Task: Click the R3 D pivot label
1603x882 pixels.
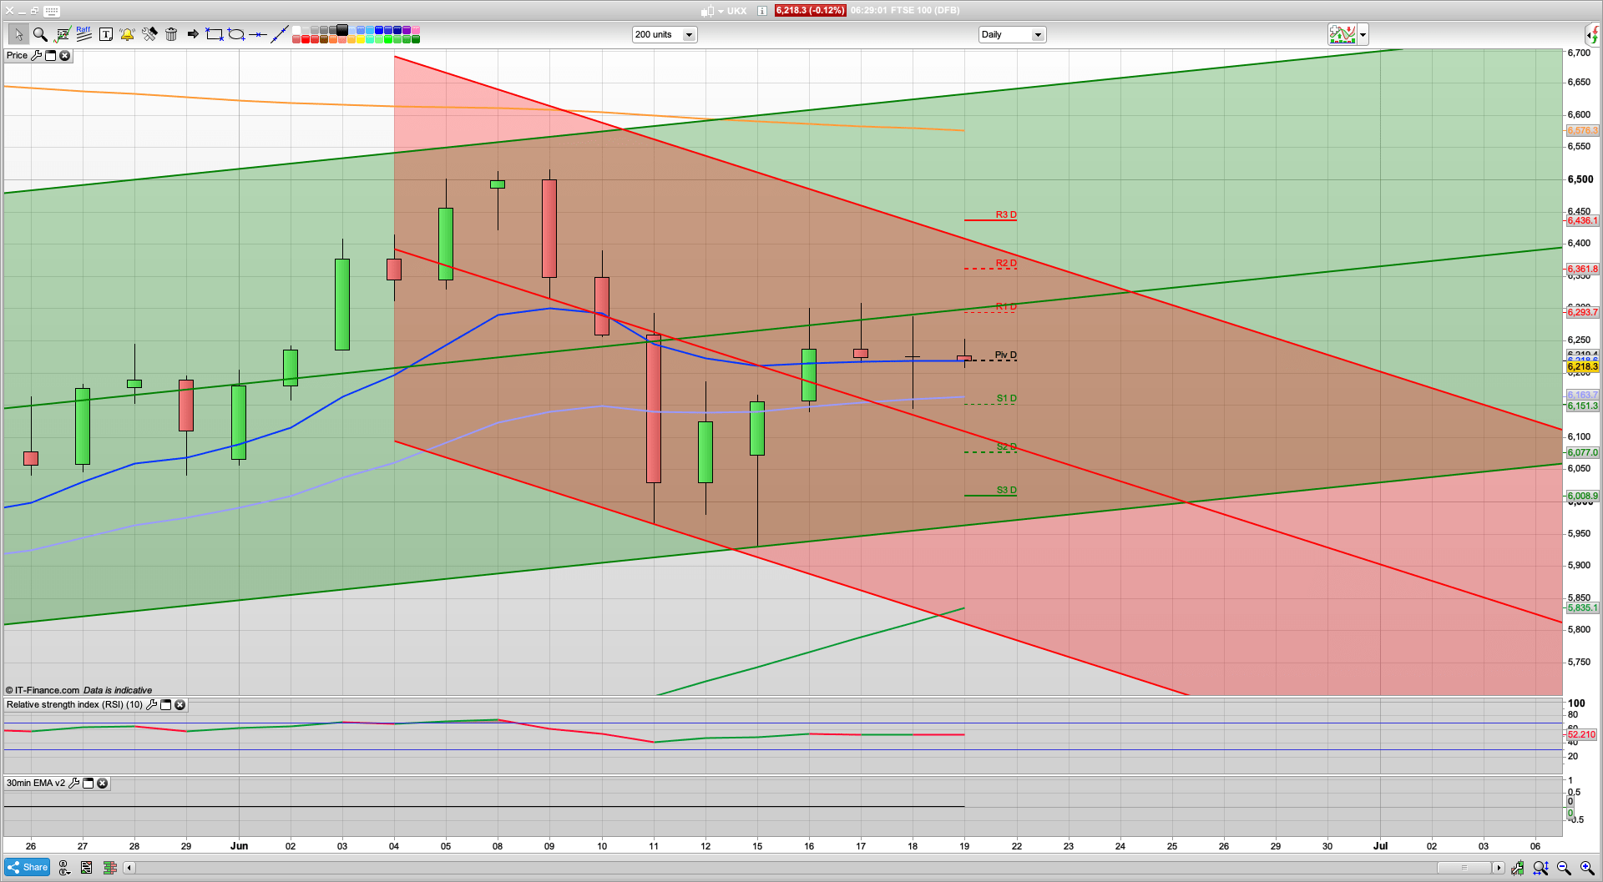Action: tap(1006, 215)
